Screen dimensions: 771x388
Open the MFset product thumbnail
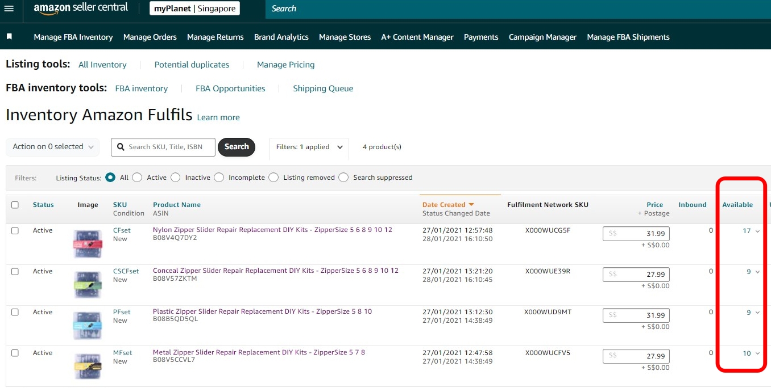88,366
